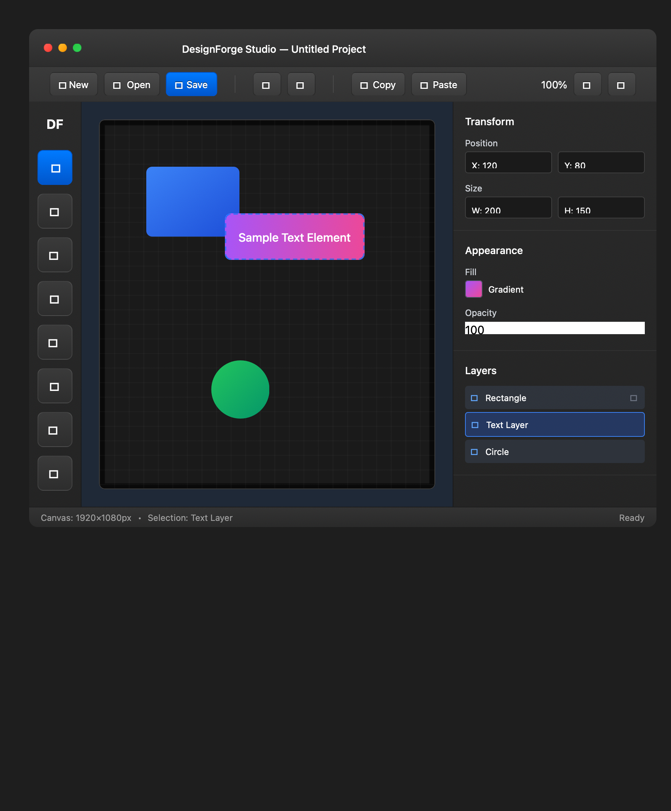Image resolution: width=671 pixels, height=811 pixels.
Task: Click the DF logo above the tool sidebar
Action: pos(55,124)
